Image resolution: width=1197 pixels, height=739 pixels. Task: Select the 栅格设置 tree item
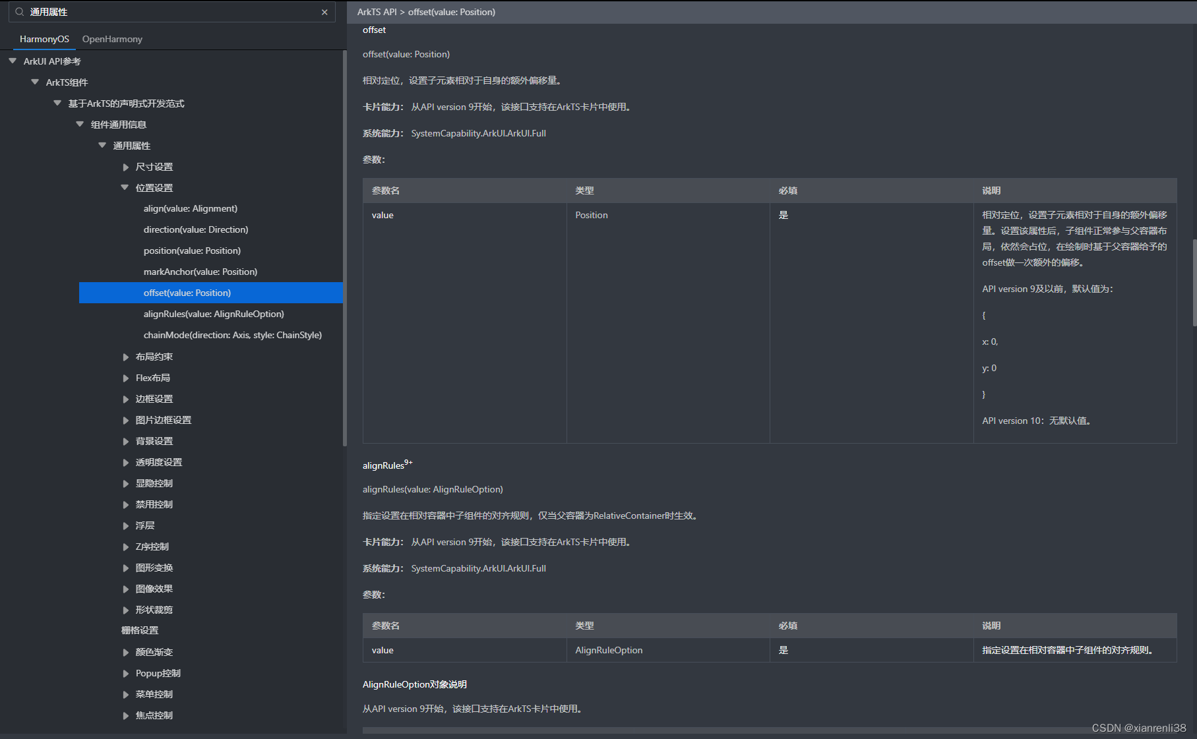[x=140, y=630]
